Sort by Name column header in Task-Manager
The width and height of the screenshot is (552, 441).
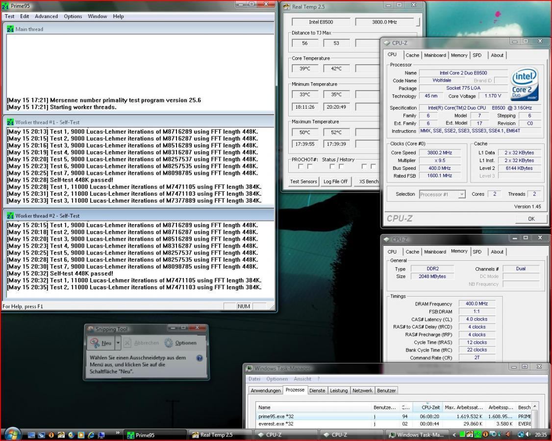(x=313, y=407)
